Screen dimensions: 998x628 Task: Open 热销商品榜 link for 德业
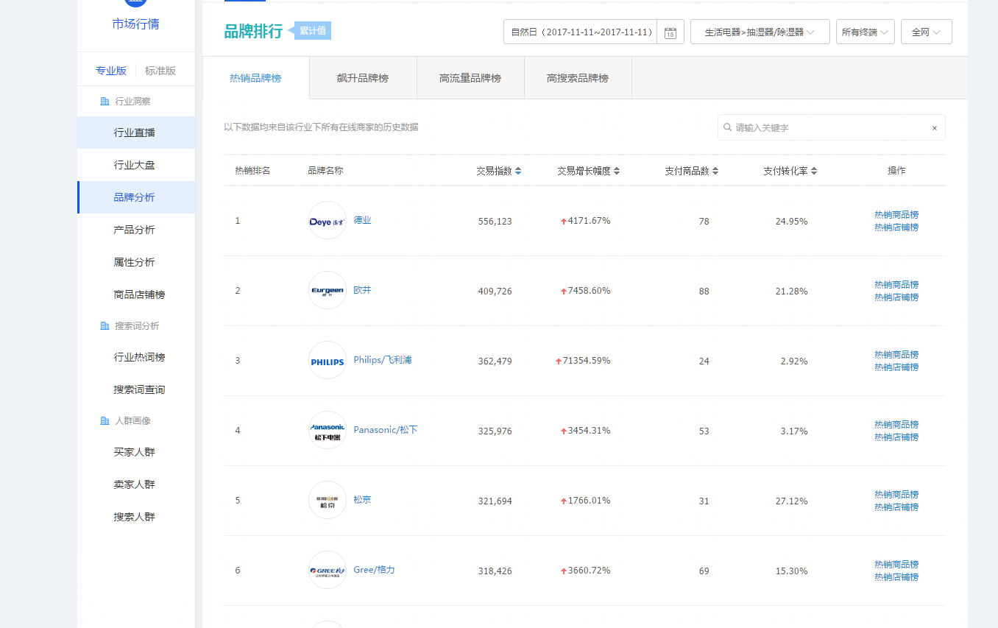[896, 214]
